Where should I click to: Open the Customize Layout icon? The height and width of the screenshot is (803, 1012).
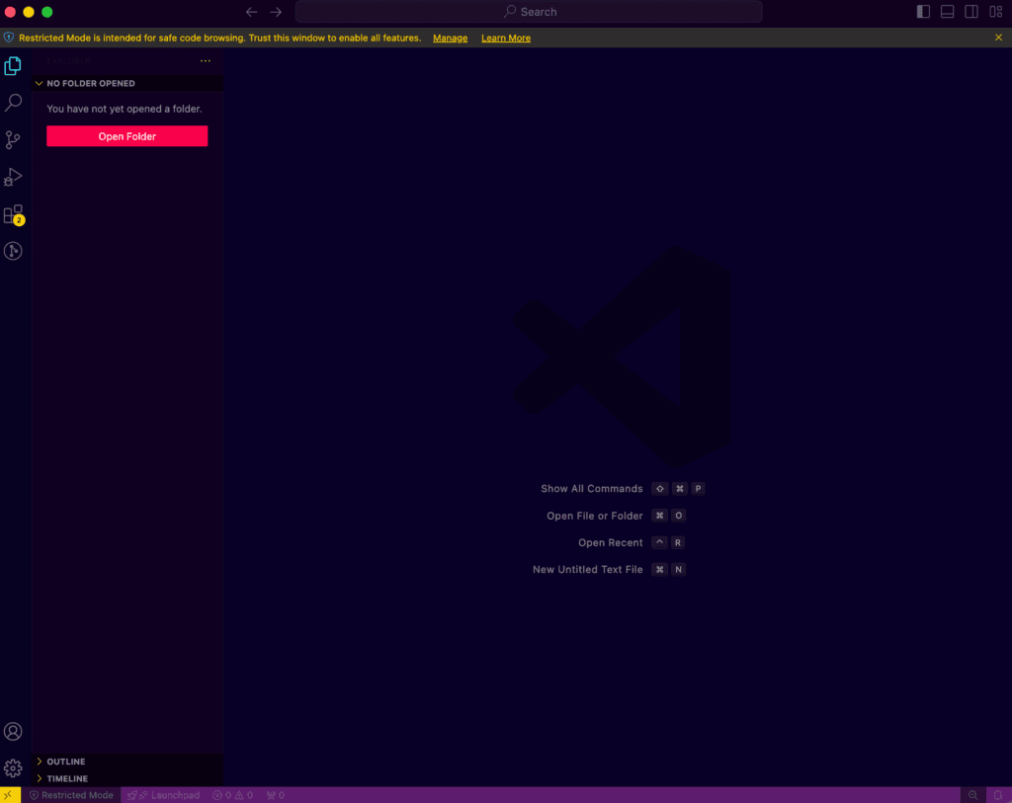(x=996, y=12)
